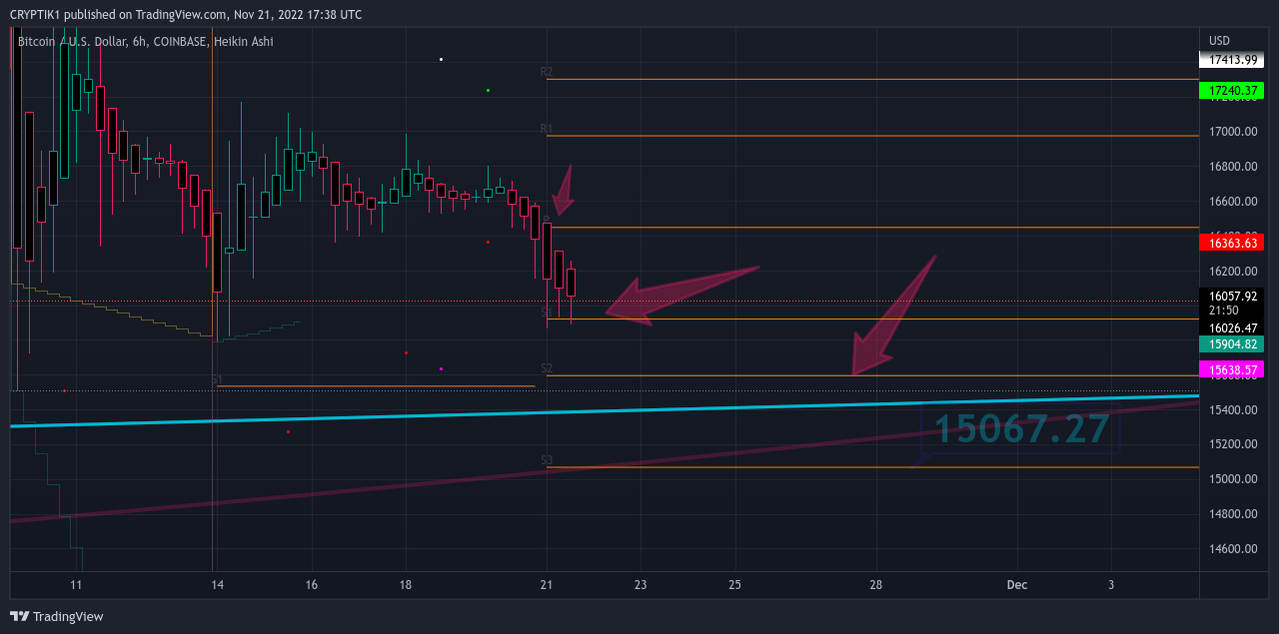
Task: Click date 16 on the time axis
Action: coord(312,585)
